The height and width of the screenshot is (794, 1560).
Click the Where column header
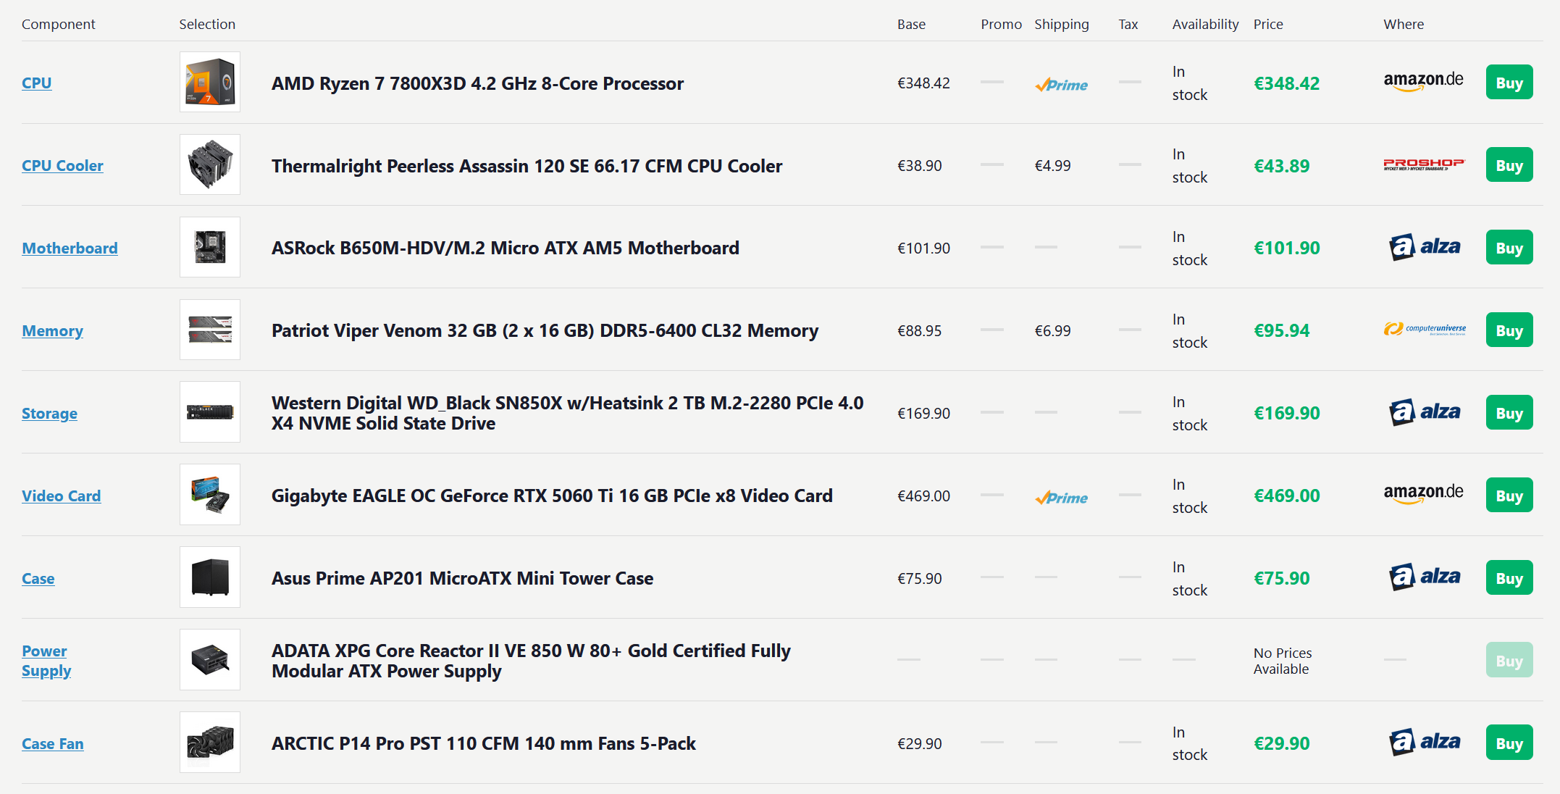click(1404, 24)
